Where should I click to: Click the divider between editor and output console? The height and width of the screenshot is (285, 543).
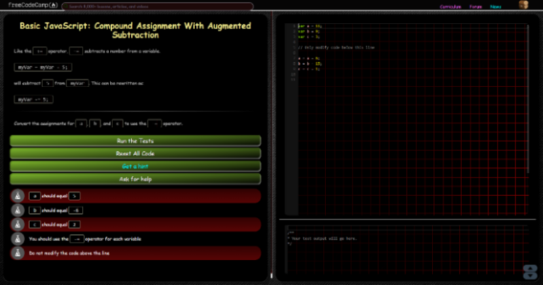pyautogui.click(x=406, y=219)
